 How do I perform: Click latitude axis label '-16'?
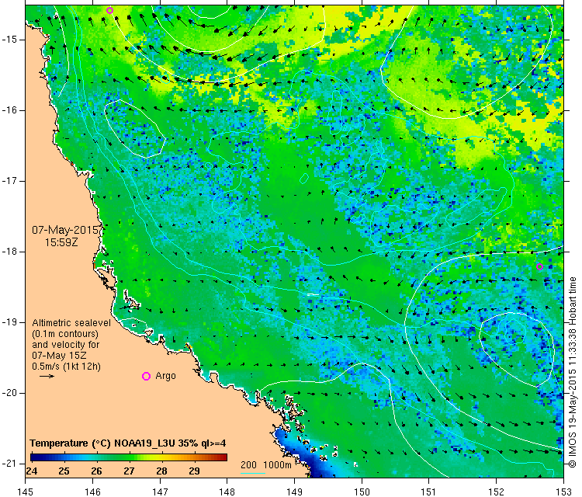[x=9, y=110]
